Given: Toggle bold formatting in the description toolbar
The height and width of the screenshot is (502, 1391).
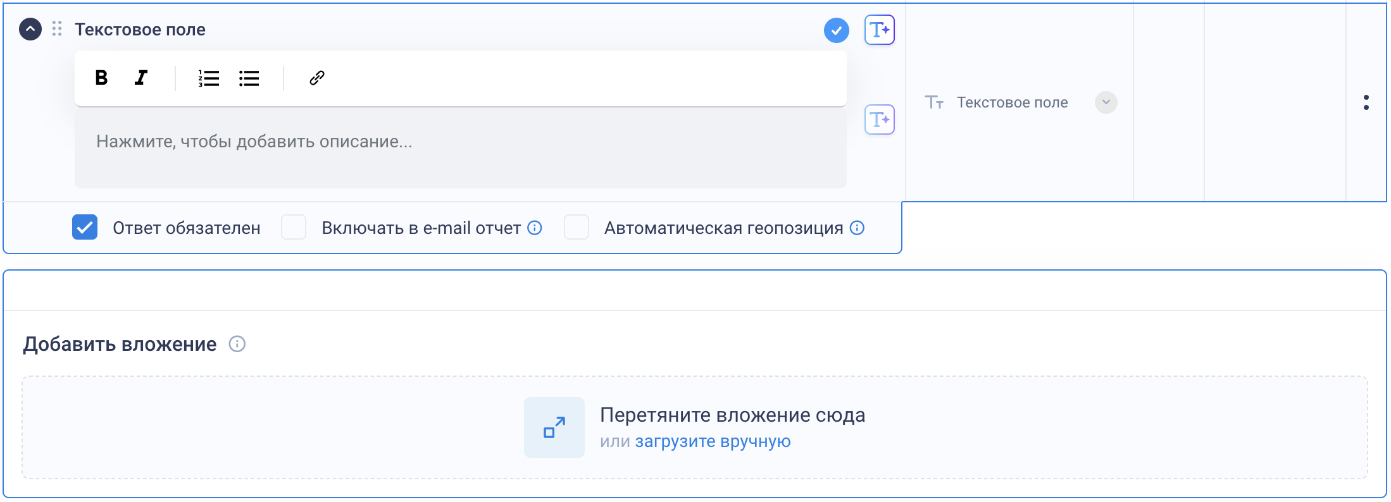Looking at the screenshot, I should point(101,78).
